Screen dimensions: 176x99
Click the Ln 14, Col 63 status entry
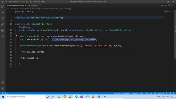pos(122,93)
